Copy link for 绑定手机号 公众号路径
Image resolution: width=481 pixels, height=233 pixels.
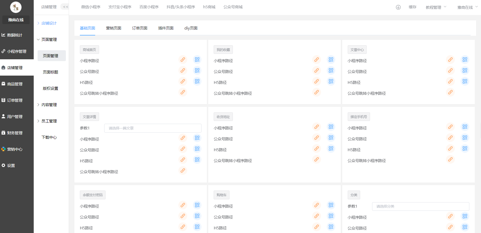click(x=450, y=138)
